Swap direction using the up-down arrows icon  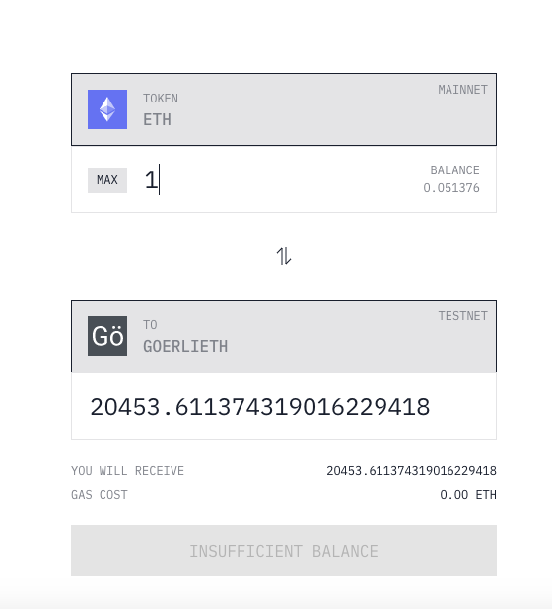click(284, 256)
